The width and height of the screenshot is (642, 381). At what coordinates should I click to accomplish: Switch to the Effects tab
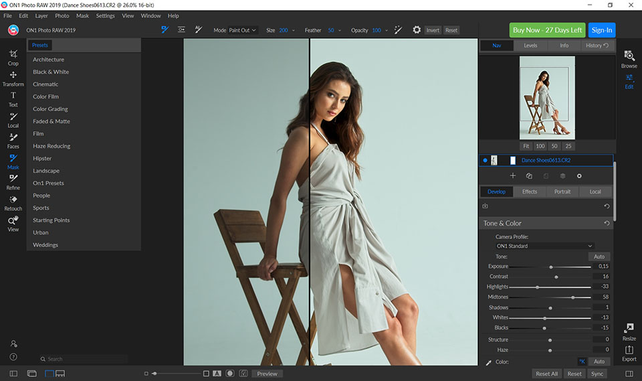(x=530, y=192)
